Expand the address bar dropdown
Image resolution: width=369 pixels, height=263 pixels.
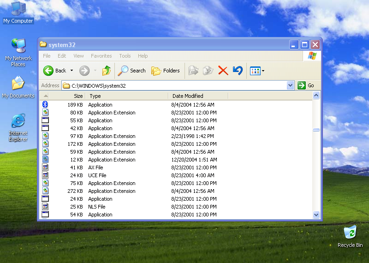(x=291, y=85)
